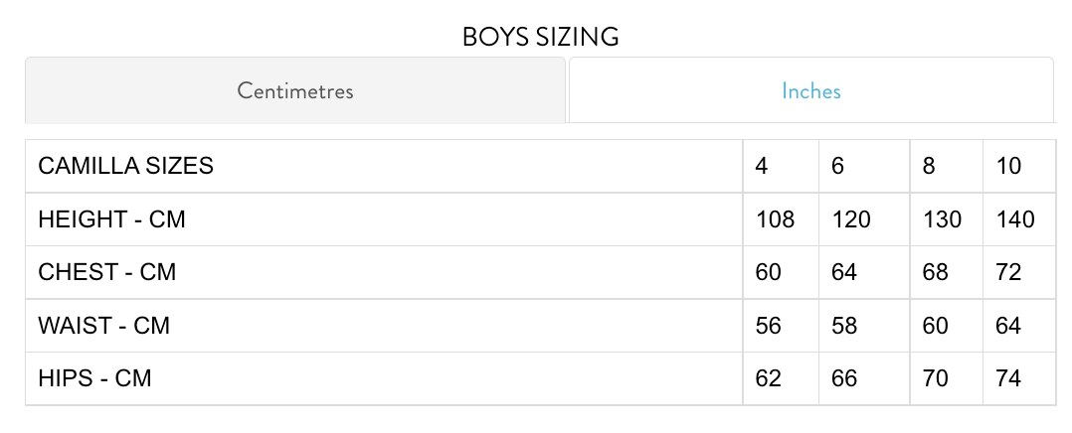Click the HIPS - CM row label
1072x433 pixels.
94,378
